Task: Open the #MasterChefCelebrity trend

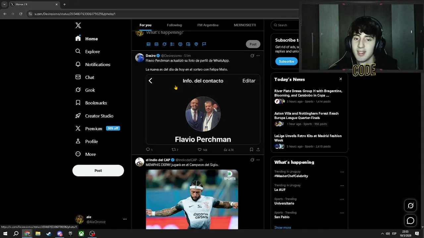Action: click(x=291, y=176)
